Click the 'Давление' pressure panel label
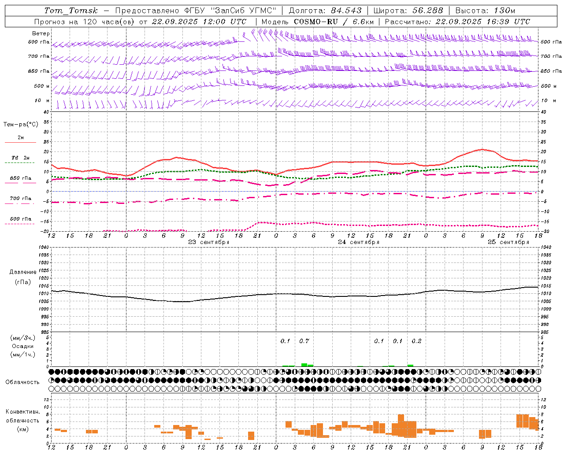Viewport: 564px width, 451px height. coord(23,272)
